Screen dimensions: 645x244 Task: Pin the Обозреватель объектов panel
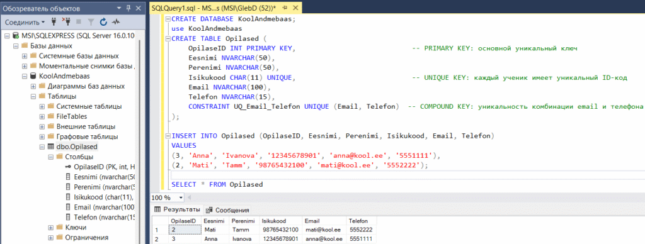128,8
